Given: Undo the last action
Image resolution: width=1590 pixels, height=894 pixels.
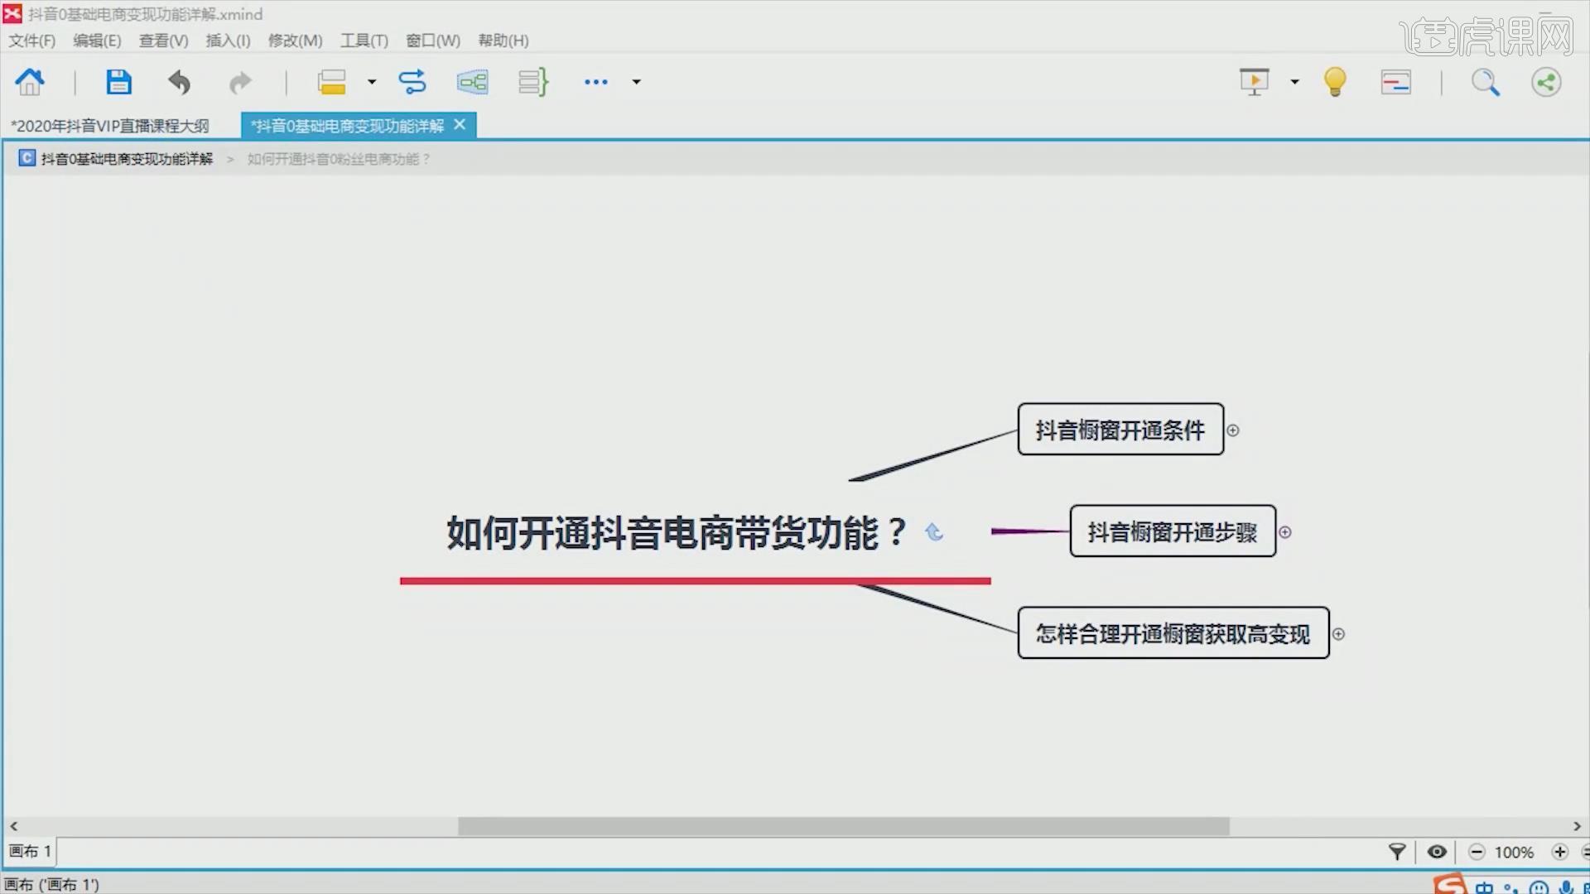Looking at the screenshot, I should point(180,82).
